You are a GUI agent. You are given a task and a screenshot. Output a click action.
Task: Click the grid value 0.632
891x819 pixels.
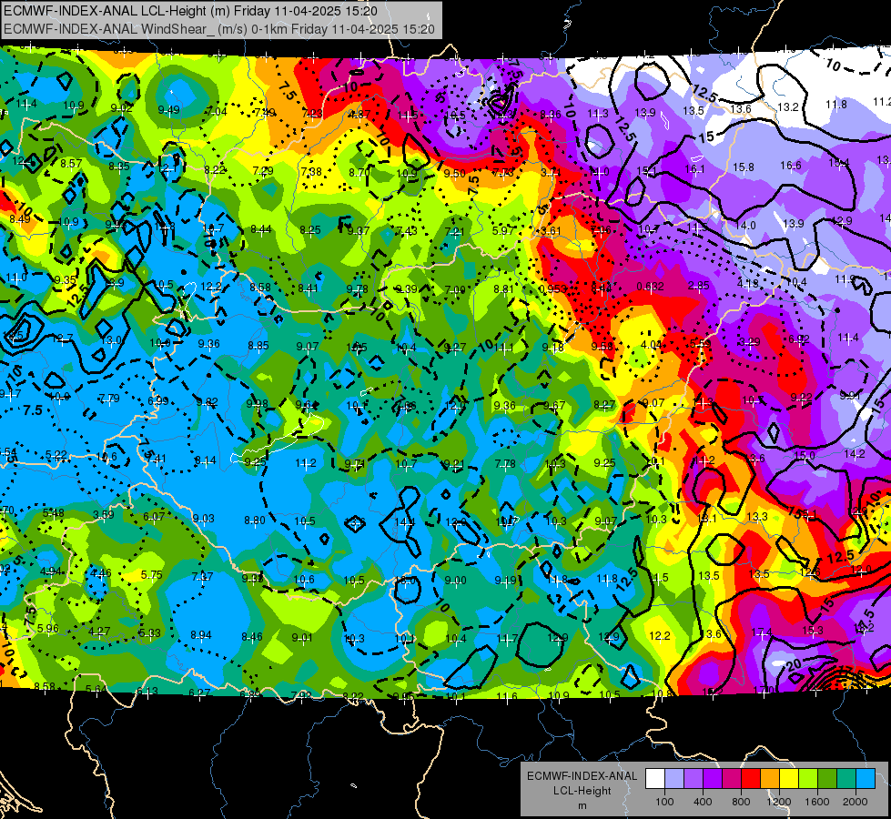[x=650, y=286]
